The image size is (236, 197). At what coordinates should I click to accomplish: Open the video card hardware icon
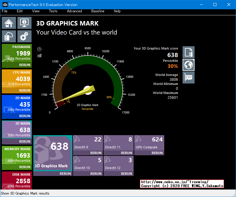point(189,77)
